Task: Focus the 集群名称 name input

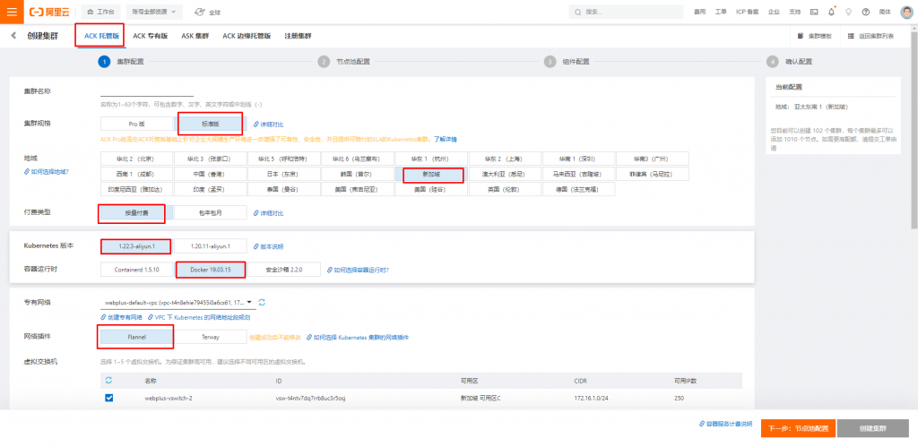Action: 146,91
